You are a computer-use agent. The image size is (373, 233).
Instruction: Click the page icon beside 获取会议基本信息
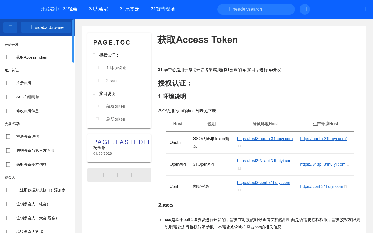click(x=8, y=165)
